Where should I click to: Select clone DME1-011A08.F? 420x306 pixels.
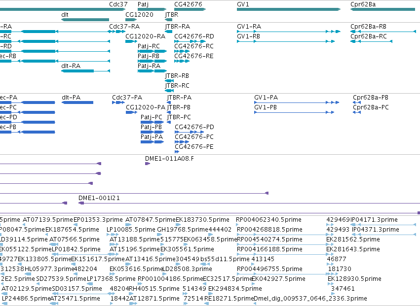pyautogui.click(x=169, y=159)
